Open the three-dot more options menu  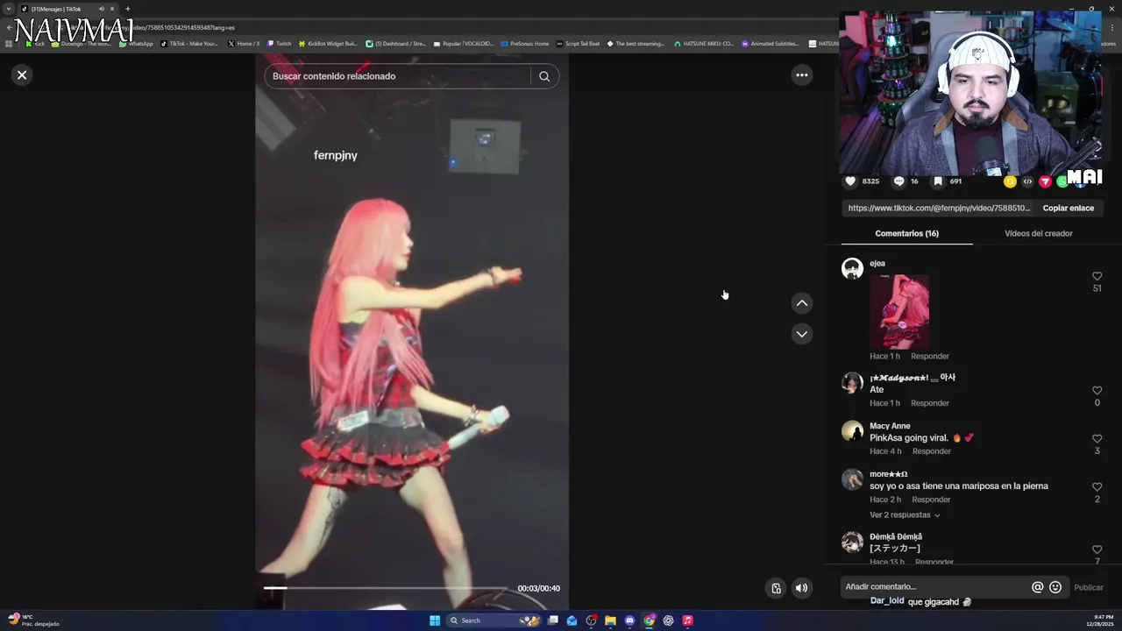coord(801,74)
